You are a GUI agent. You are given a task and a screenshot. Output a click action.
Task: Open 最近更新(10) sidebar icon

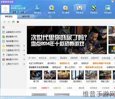click(x=4, y=37)
